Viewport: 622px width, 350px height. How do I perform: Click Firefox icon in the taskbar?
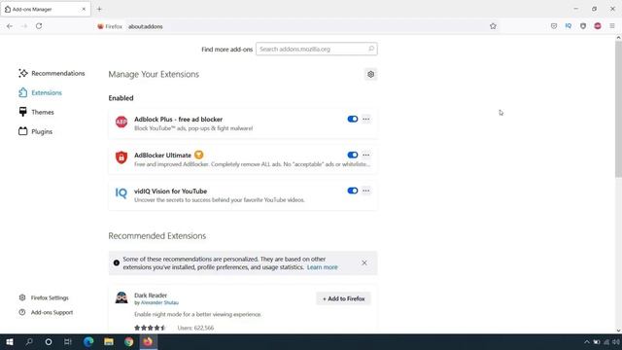coord(148,341)
